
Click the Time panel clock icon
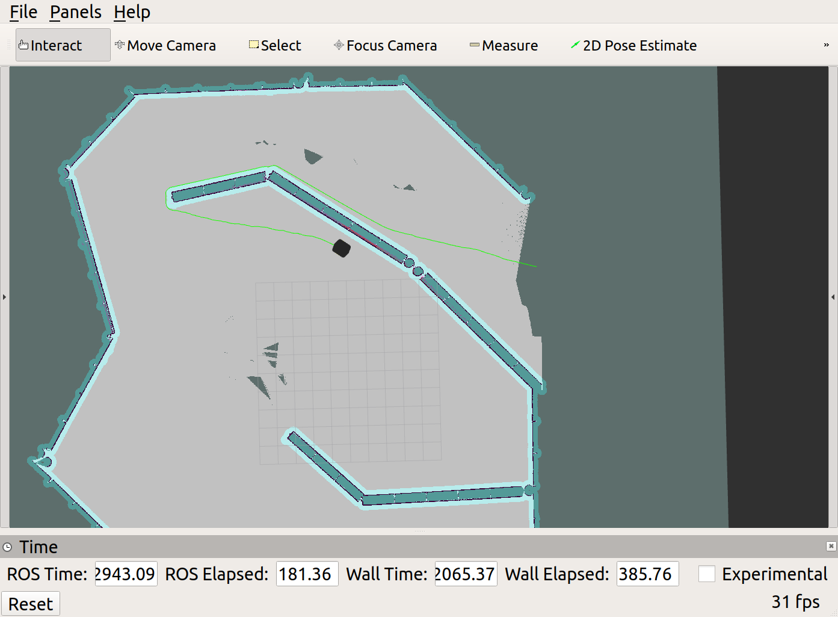(x=8, y=547)
